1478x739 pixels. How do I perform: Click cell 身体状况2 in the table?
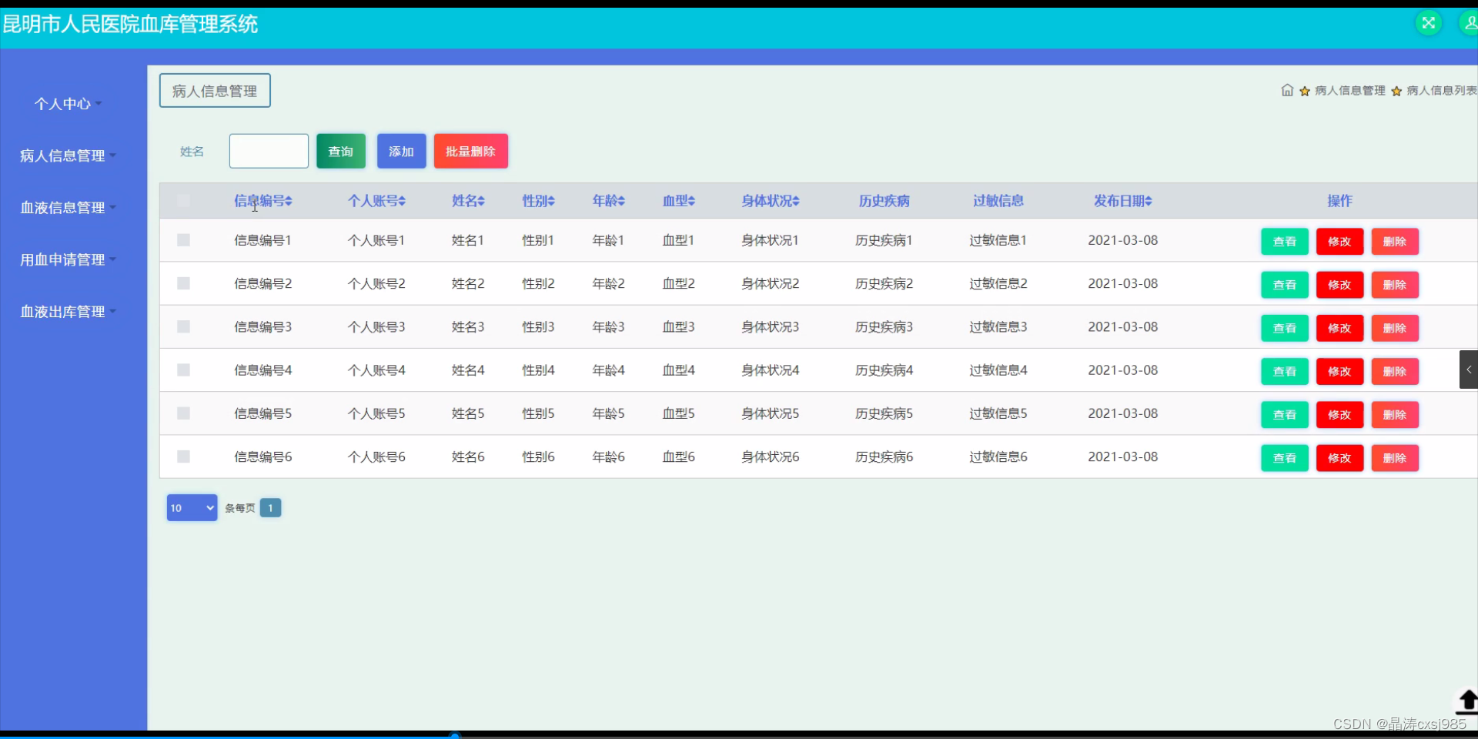click(x=770, y=283)
